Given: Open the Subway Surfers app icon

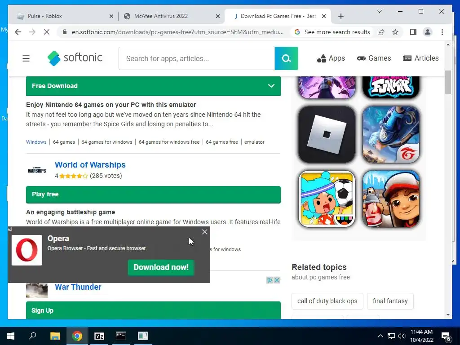Looking at the screenshot, I should [x=391, y=199].
